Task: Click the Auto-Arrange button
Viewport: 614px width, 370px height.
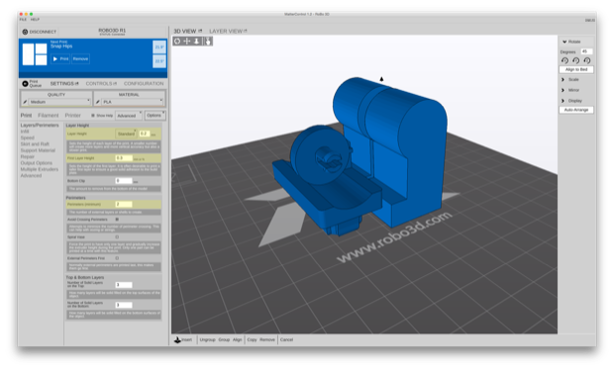Action: coord(576,110)
